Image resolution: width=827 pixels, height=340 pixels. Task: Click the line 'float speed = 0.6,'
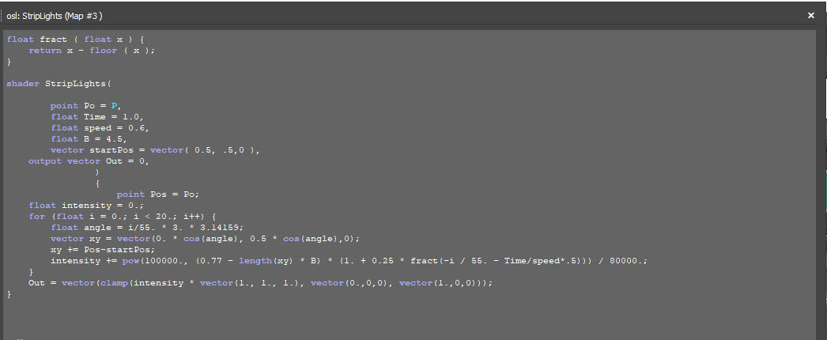coord(100,128)
